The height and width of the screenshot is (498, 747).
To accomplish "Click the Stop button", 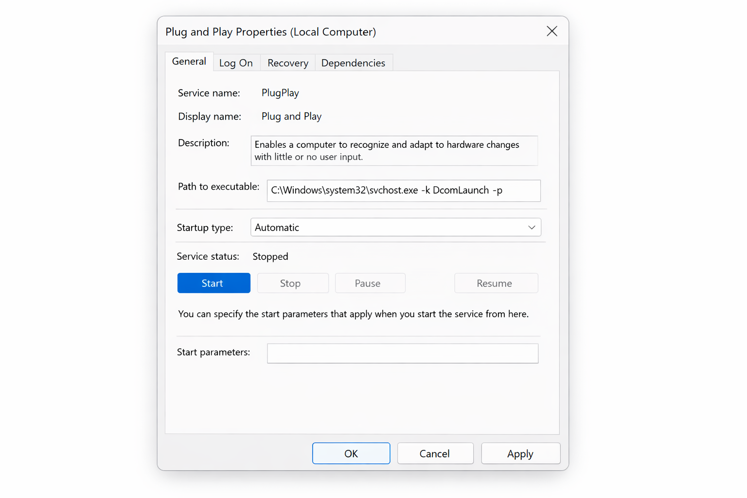I will tap(292, 283).
